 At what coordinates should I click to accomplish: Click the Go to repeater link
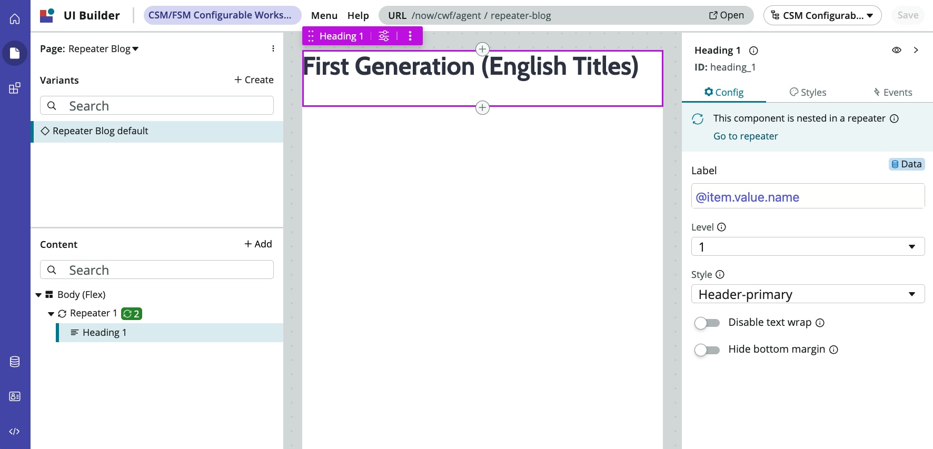click(x=745, y=136)
